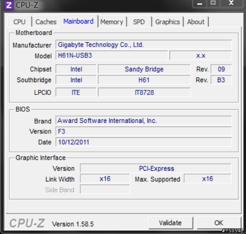Click the Validate button

170,223
